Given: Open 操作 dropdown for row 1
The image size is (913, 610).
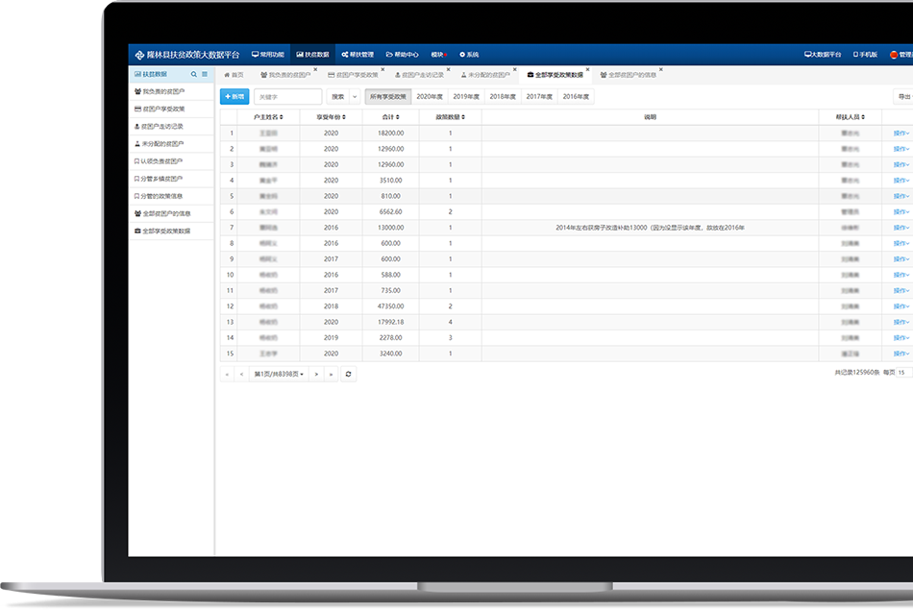Looking at the screenshot, I should (x=901, y=134).
